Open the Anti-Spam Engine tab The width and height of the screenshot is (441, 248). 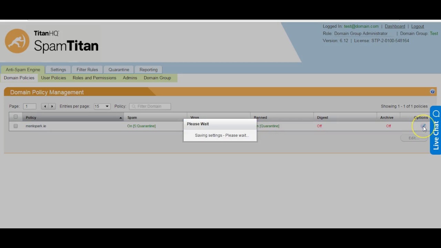tap(23, 70)
